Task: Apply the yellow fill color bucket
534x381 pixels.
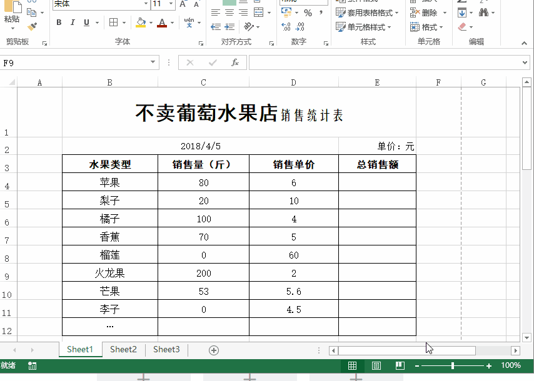Action: 141,22
